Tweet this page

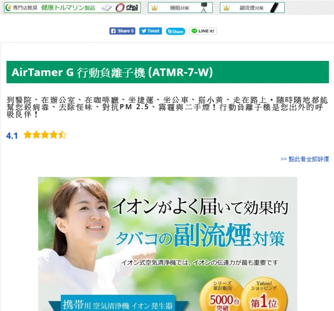pos(150,31)
